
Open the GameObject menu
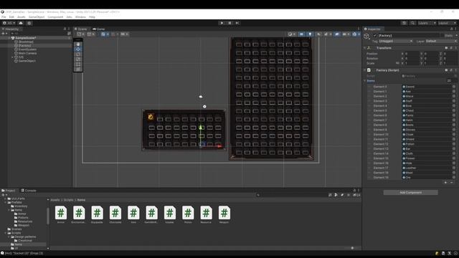37,17
